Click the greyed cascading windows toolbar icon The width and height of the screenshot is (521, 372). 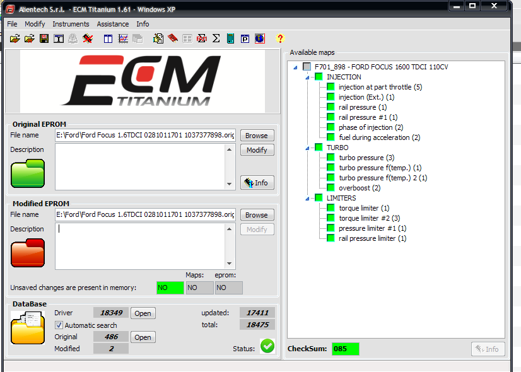138,39
